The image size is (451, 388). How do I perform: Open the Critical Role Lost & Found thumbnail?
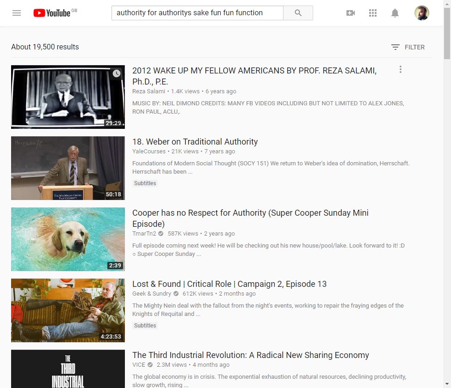pyautogui.click(x=68, y=310)
